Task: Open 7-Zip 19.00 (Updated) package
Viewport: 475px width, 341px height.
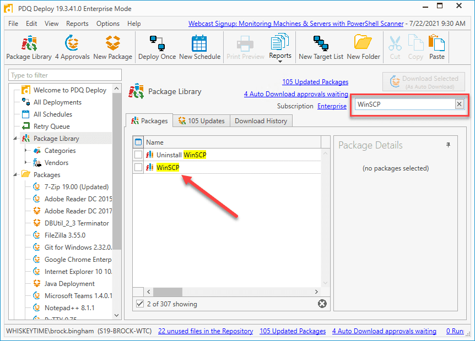Action: click(x=77, y=187)
